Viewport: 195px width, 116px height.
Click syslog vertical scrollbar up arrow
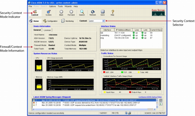point(157,100)
